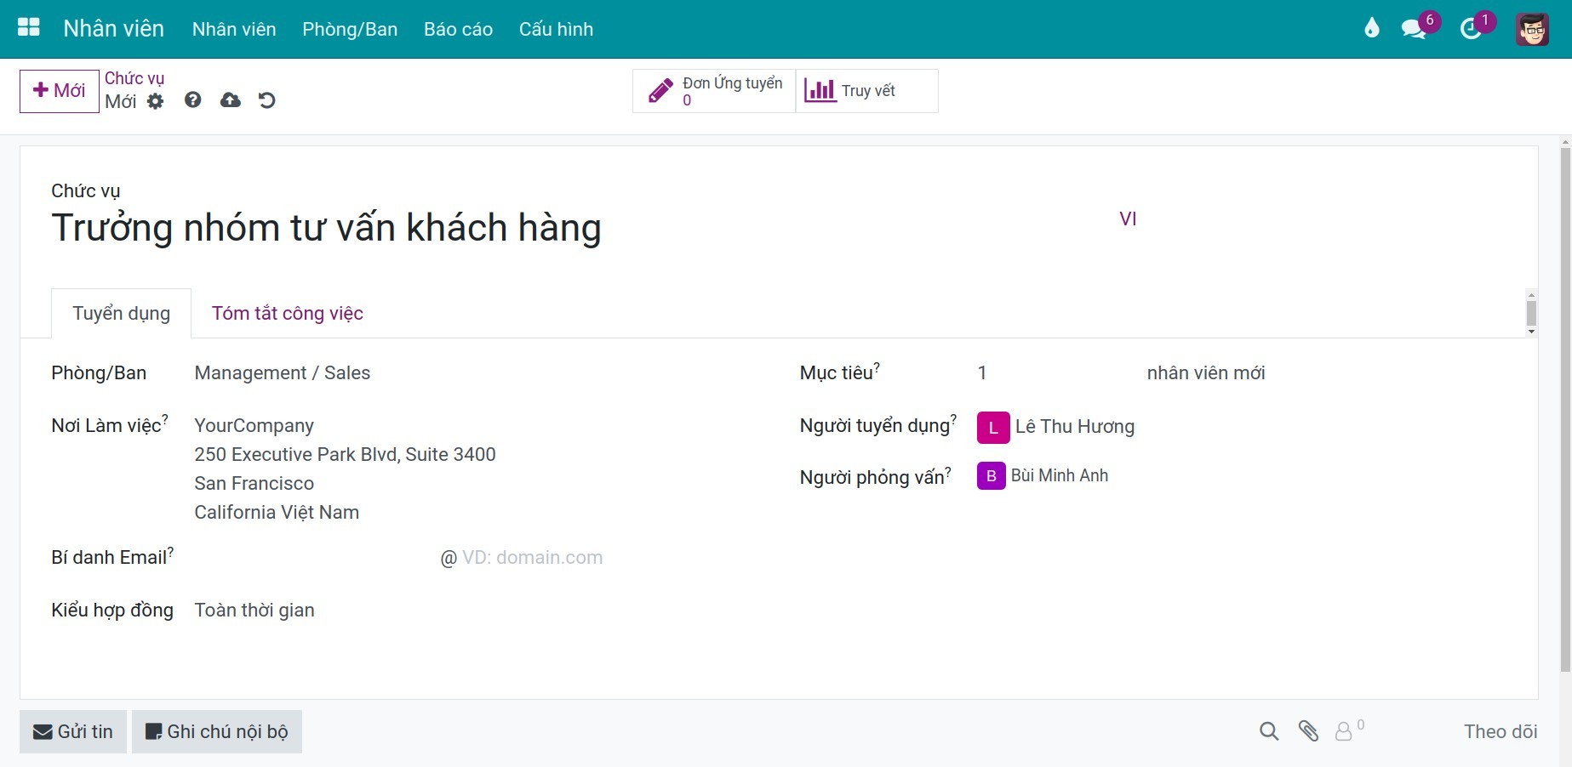The width and height of the screenshot is (1572, 767).
Task: Show followers list icon with count 0
Action: [x=1349, y=730]
